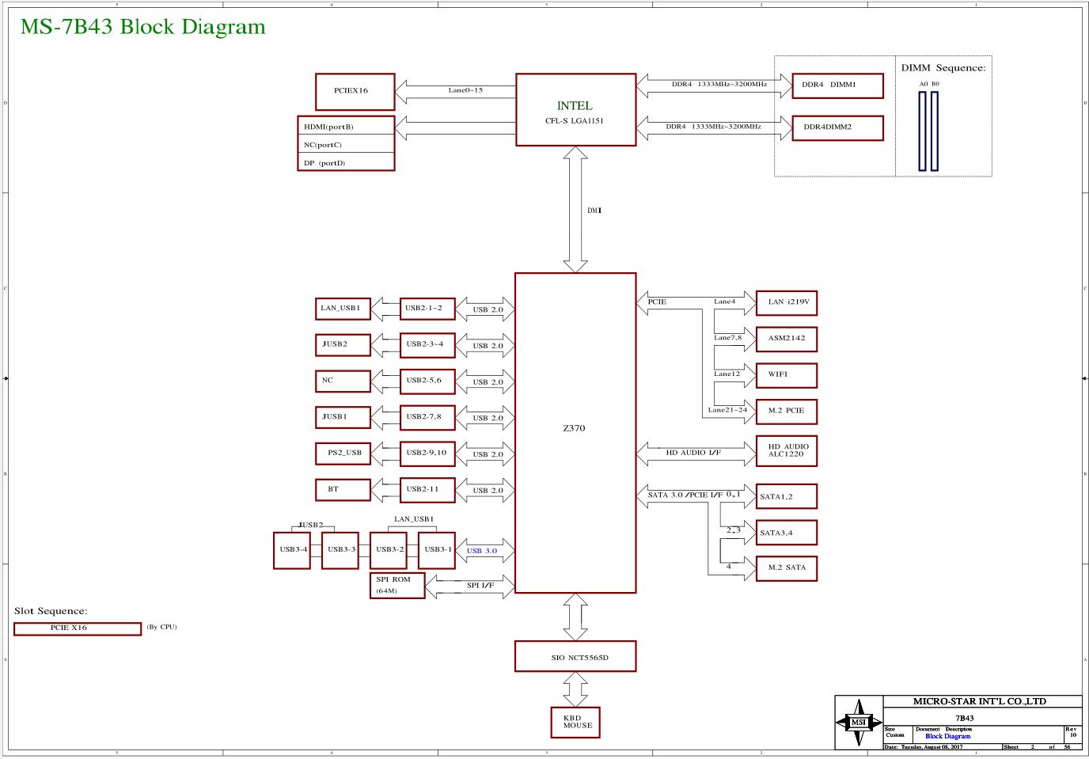Select the B0 DIMM slot bar
Screen dimensions: 1089x759
[x=935, y=131]
